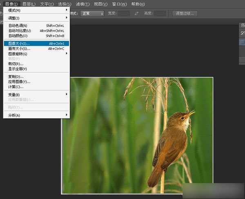
Task: Click the brush icon in History panel
Action: pos(242,33)
